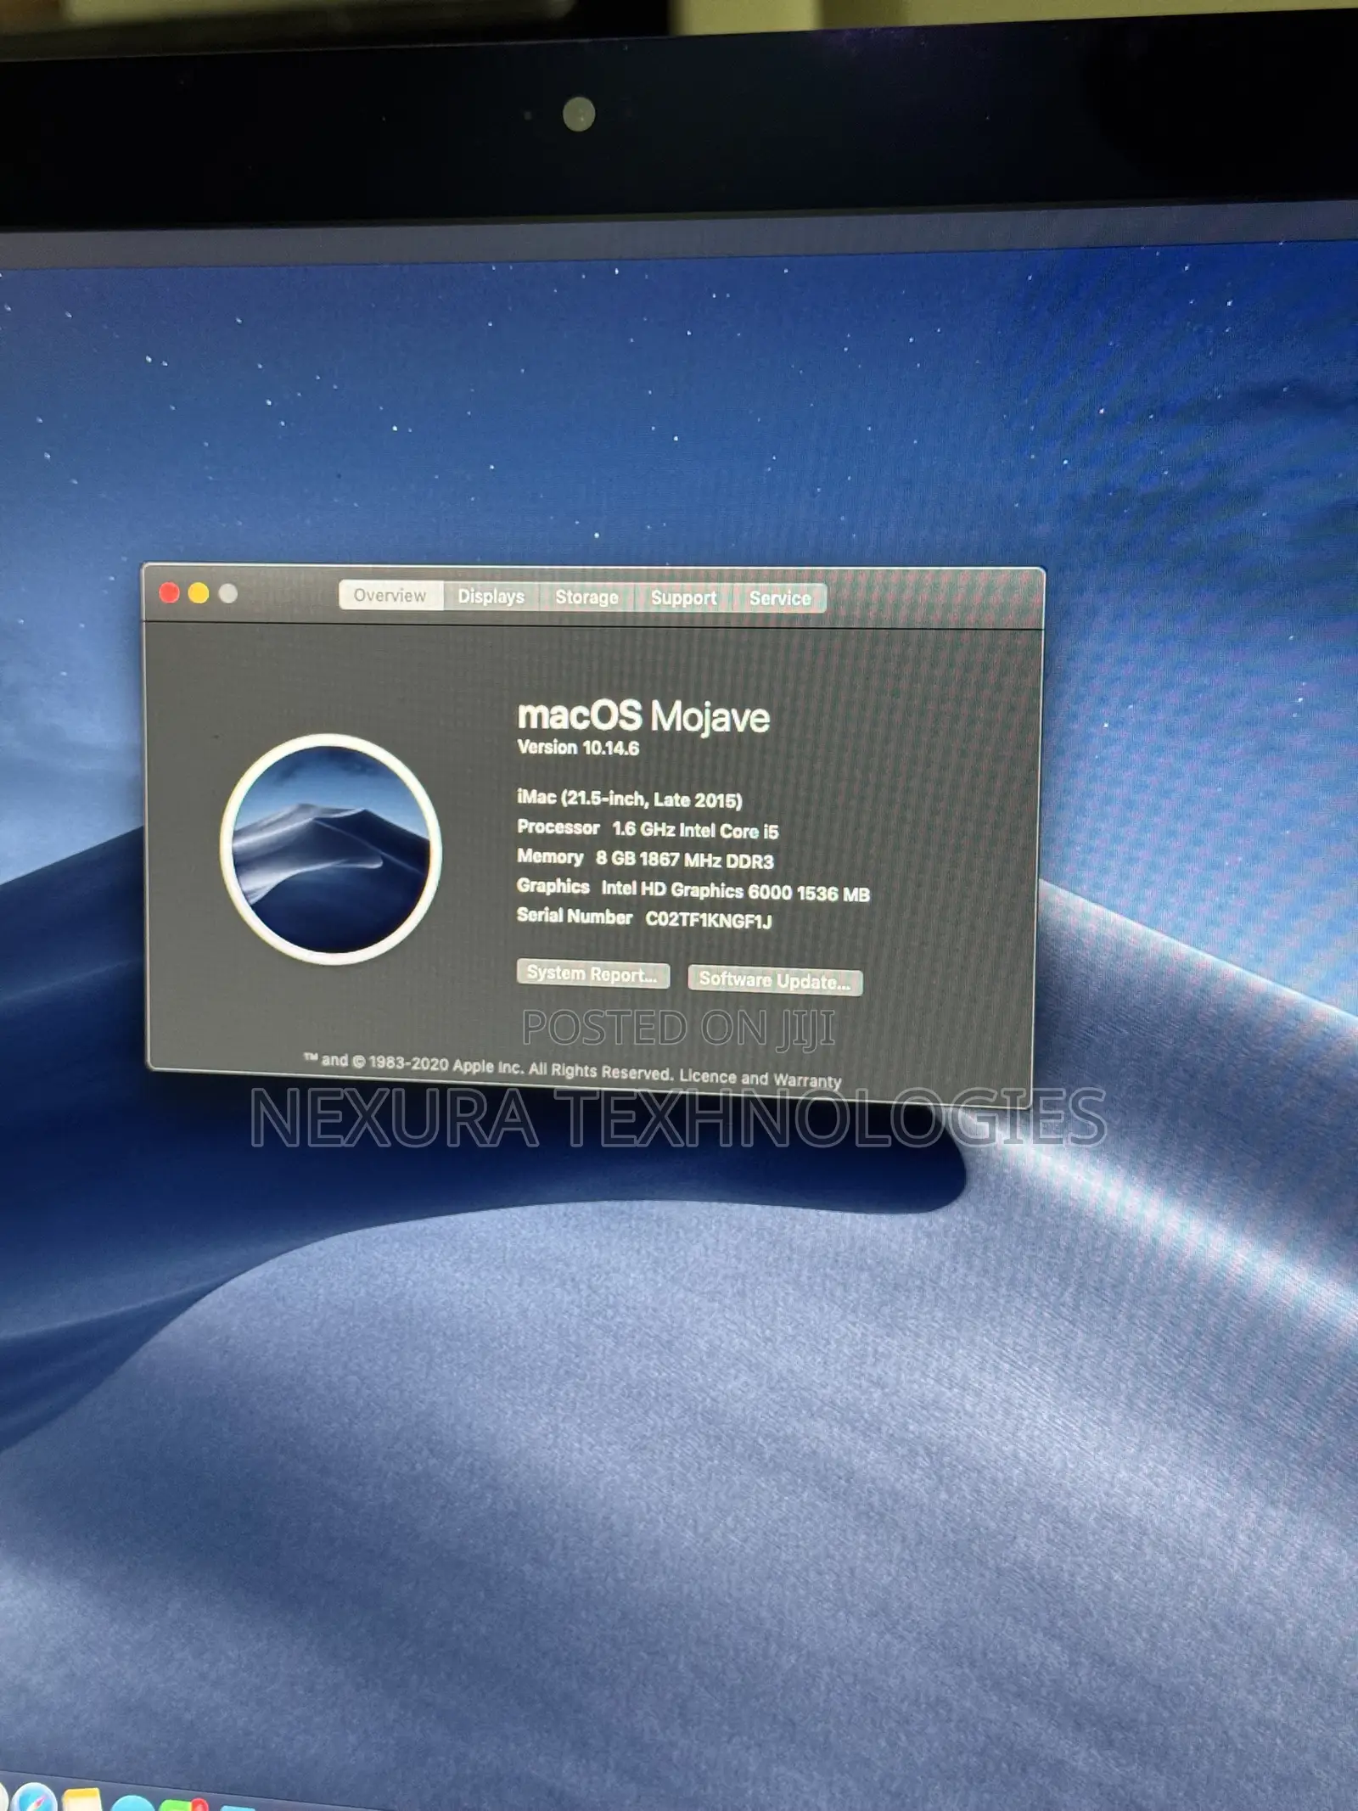Click the macOS Mojave desert image
The image size is (1358, 1811).
331,849
